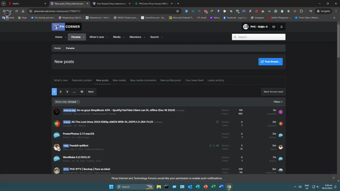Switch to the Featured content tab
The image size is (340, 191).
82,80
